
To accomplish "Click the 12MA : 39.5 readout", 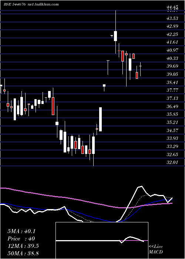I will click(x=23, y=246).
